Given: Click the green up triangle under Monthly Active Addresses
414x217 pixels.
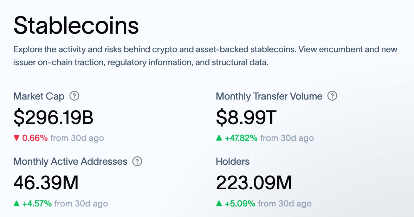Looking at the screenshot, I should click(17, 203).
